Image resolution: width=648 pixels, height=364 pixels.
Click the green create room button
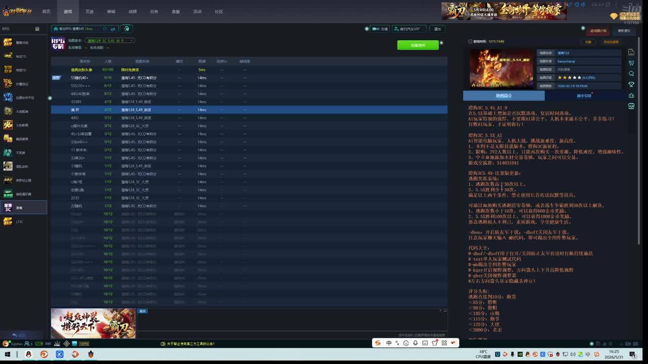[418, 45]
